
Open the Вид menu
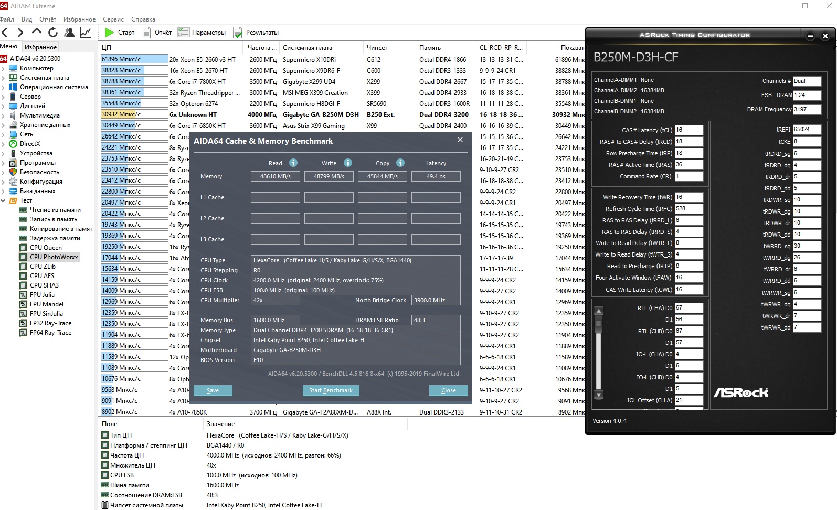27,19
